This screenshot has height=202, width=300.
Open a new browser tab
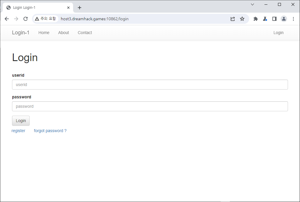80,8
